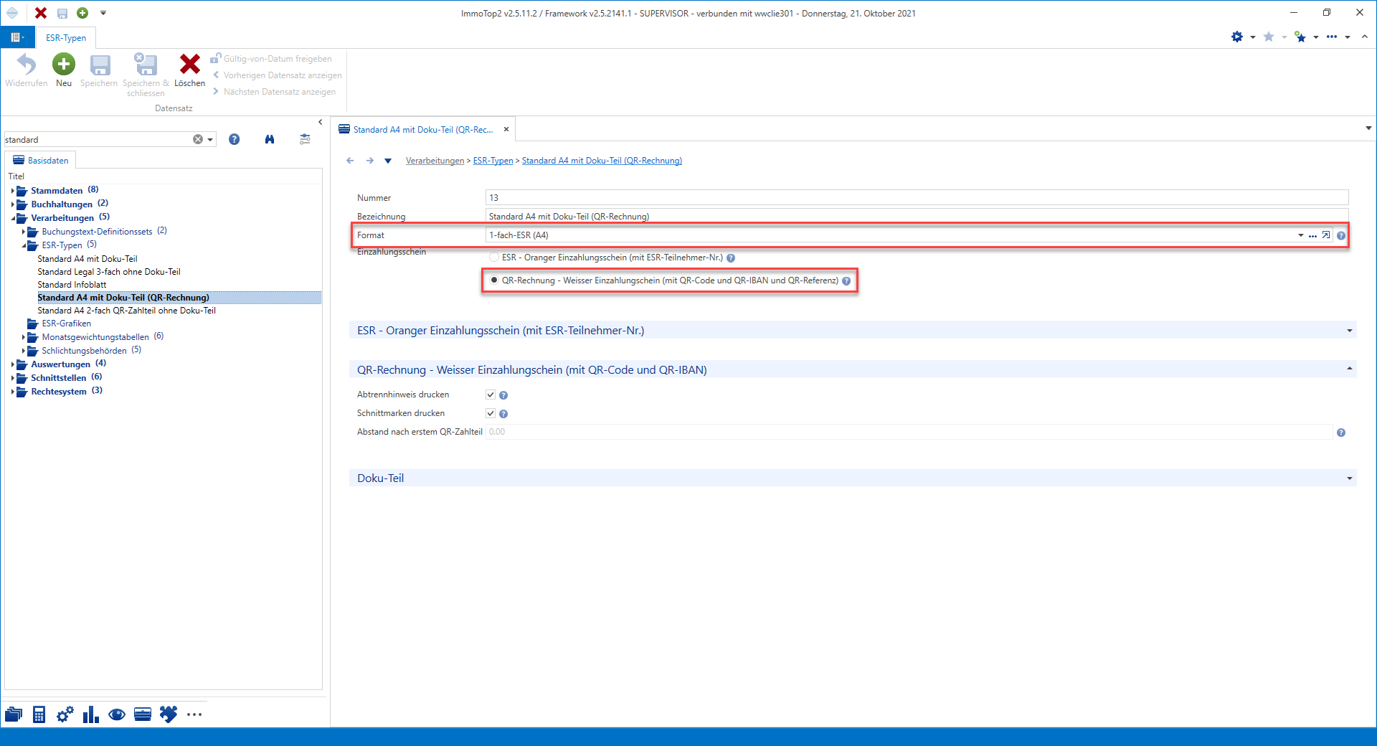This screenshot has width=1377, height=746.
Task: Click the help icon beside search box
Action: pos(234,139)
